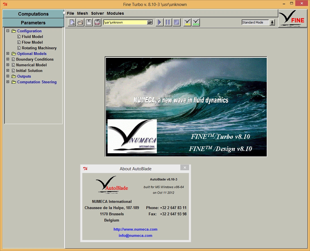Collapse the Configuration tree node
310x251 pixels.
tap(8, 31)
